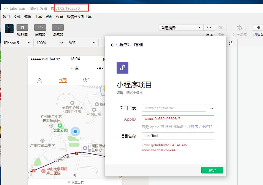Click the 萝岗中心城区 map pin icon

(x=72, y=103)
